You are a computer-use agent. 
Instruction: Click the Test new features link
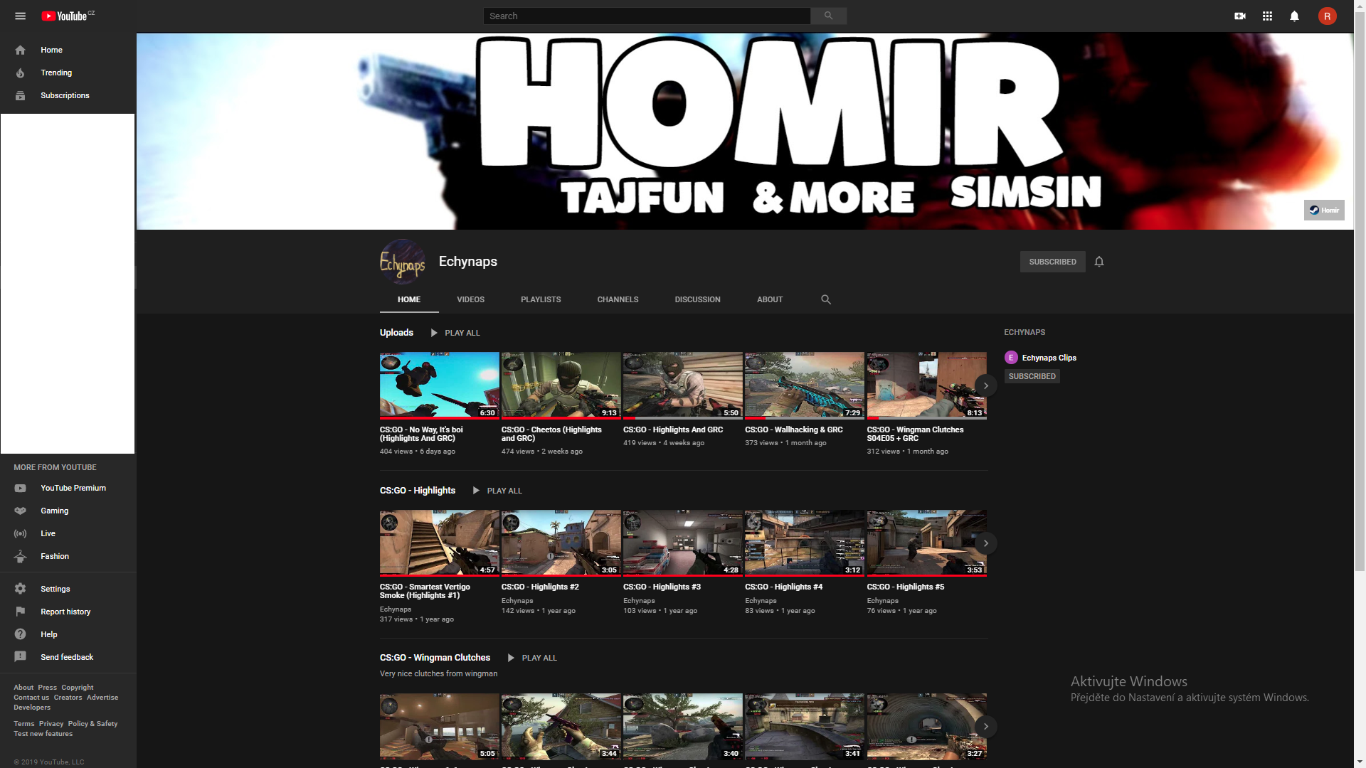43,734
